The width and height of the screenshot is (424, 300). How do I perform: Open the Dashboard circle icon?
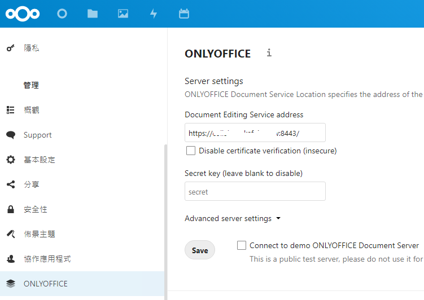pyautogui.click(x=62, y=14)
